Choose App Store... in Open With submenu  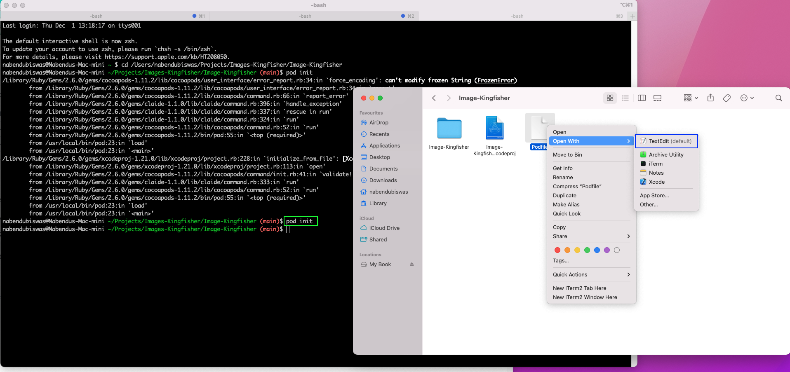click(666, 196)
